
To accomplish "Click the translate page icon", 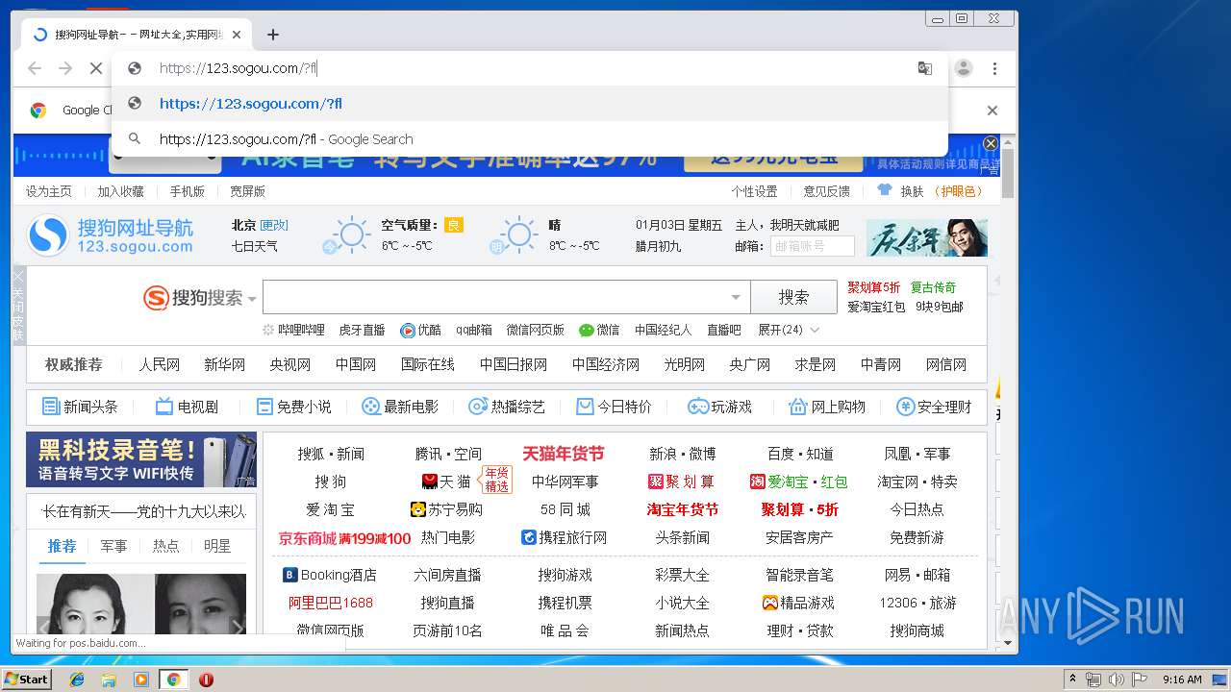I will (x=925, y=68).
